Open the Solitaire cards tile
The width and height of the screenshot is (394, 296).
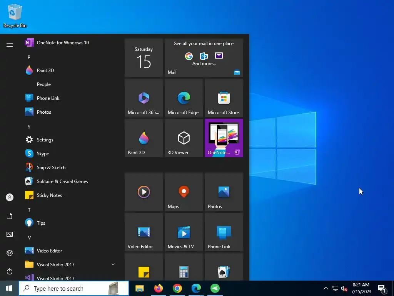coord(224,267)
